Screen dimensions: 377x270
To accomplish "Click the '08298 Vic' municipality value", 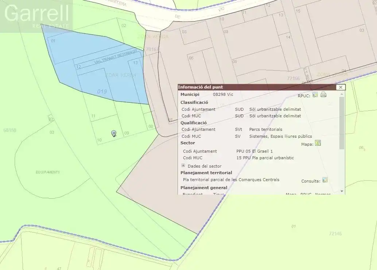I will click(x=223, y=94).
